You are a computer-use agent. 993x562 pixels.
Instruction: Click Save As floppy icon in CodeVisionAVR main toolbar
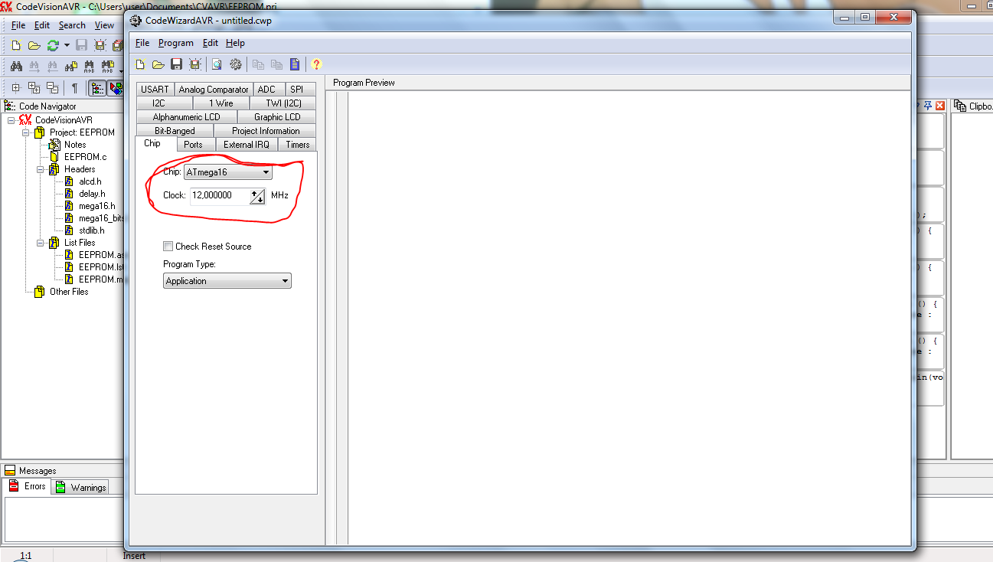(x=100, y=46)
